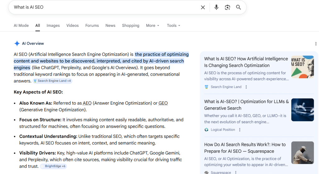Click the 'Search Engine Land' source name in card

pyautogui.click(x=226, y=87)
